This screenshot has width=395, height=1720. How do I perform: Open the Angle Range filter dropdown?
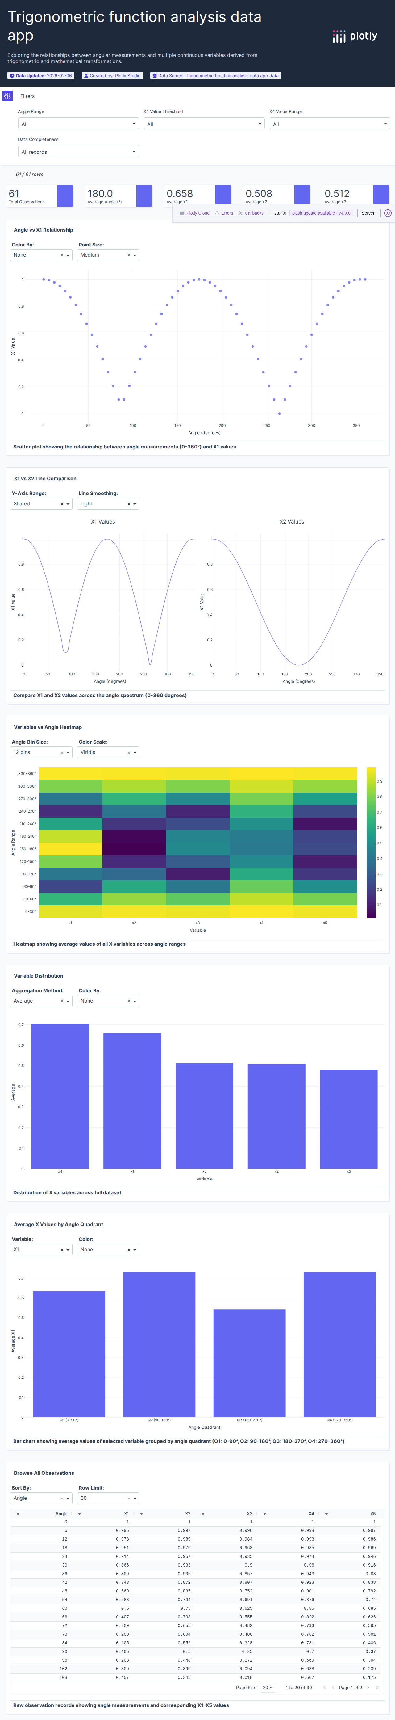click(x=78, y=124)
